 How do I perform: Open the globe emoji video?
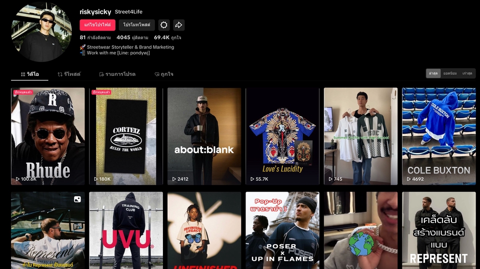360,231
